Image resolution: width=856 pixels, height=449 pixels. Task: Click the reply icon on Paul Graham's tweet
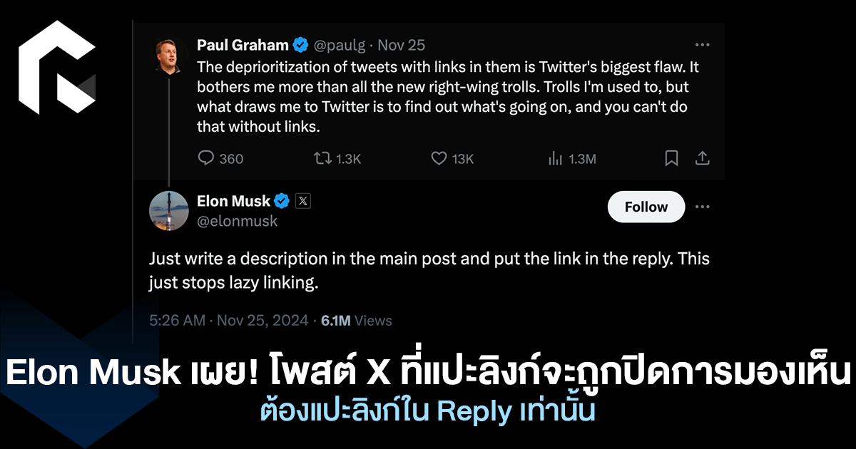coord(206,158)
